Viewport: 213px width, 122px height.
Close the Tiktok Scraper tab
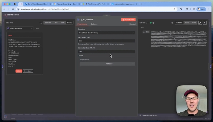pos(108,4)
